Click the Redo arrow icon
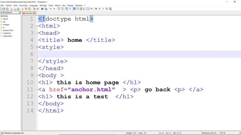Image resolution: width=241 pixels, height=135 pixels. pyautogui.click(x=38, y=9)
